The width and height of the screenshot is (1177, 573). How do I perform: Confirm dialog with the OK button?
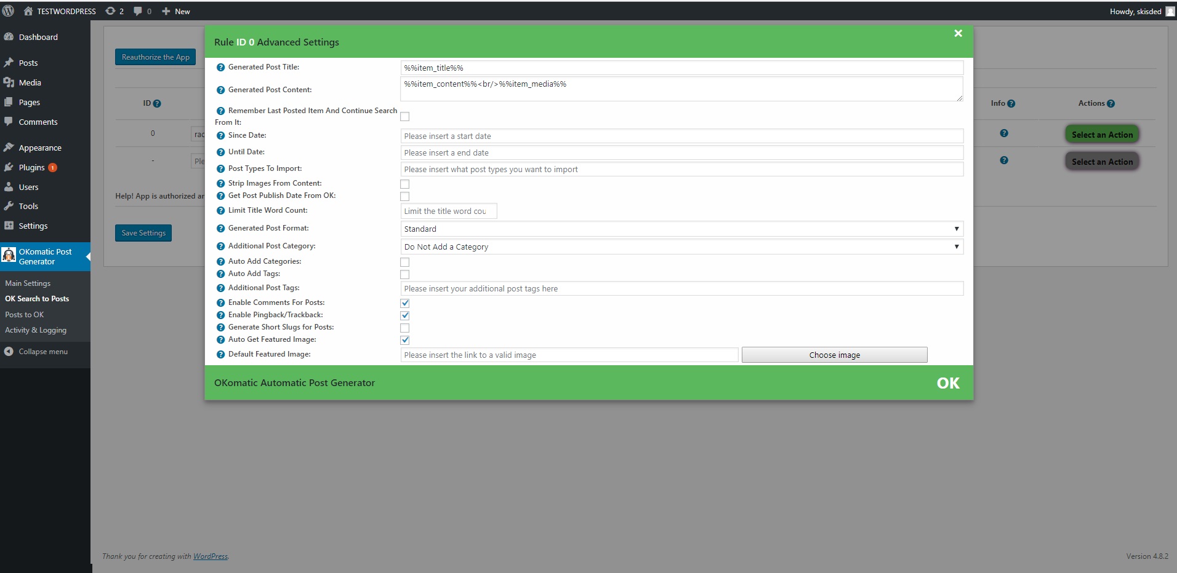948,383
